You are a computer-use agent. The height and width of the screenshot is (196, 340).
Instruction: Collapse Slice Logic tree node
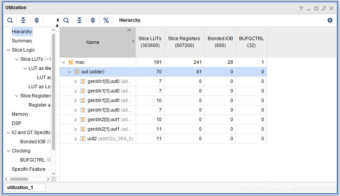[8, 50]
